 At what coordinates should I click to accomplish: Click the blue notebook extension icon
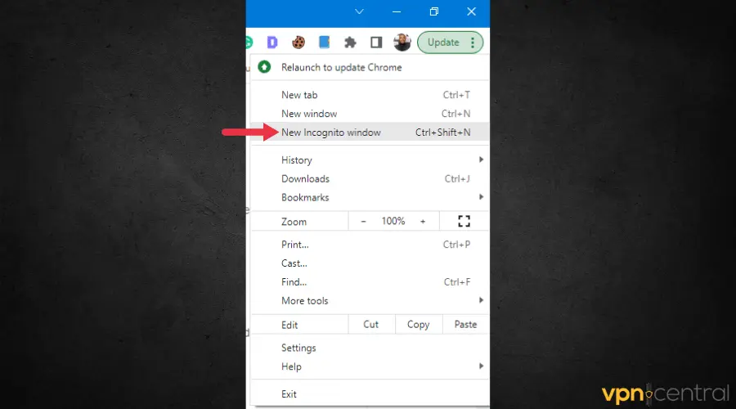(x=325, y=43)
